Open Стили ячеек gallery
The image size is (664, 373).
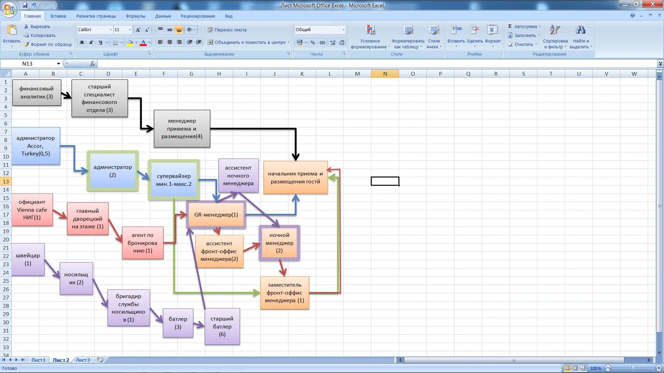[434, 37]
